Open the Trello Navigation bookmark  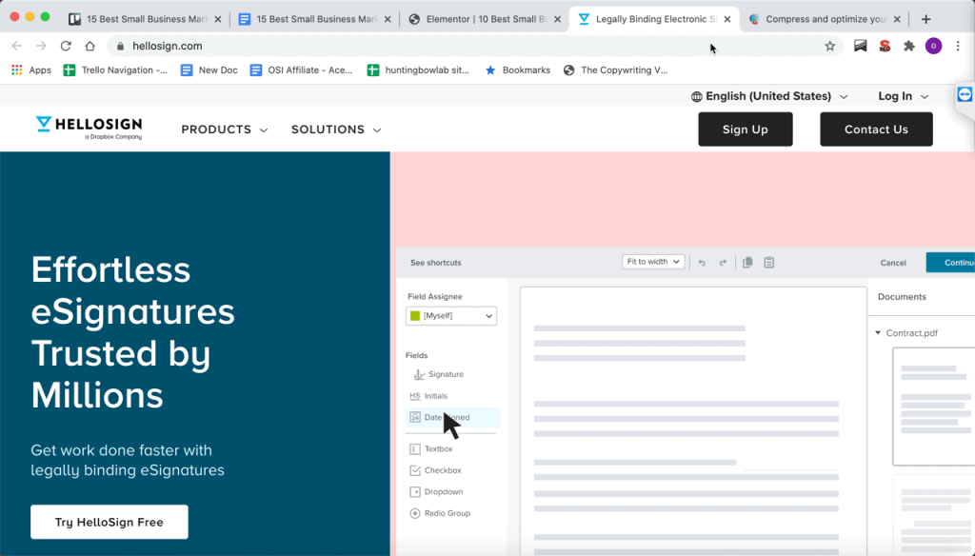pos(115,70)
